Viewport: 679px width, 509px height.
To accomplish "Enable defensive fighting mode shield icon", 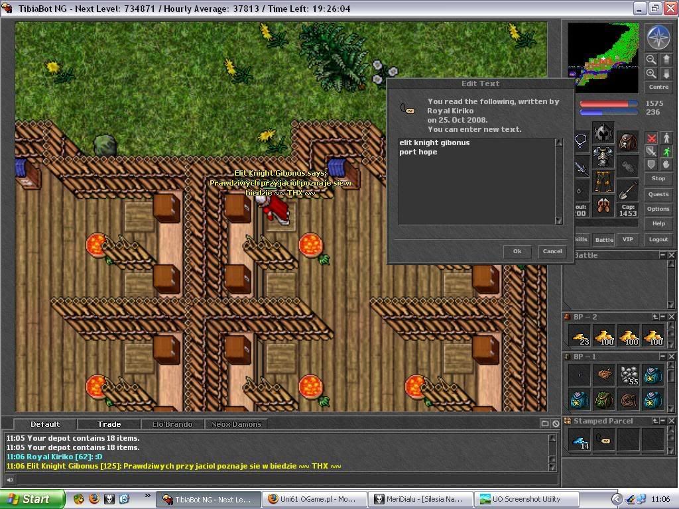I will pyautogui.click(x=651, y=164).
